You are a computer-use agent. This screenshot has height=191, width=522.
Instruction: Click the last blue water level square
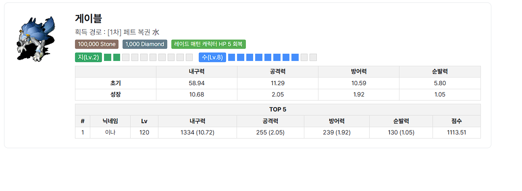(295, 57)
